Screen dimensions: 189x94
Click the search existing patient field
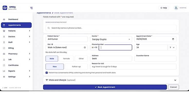click(x=111, y=28)
